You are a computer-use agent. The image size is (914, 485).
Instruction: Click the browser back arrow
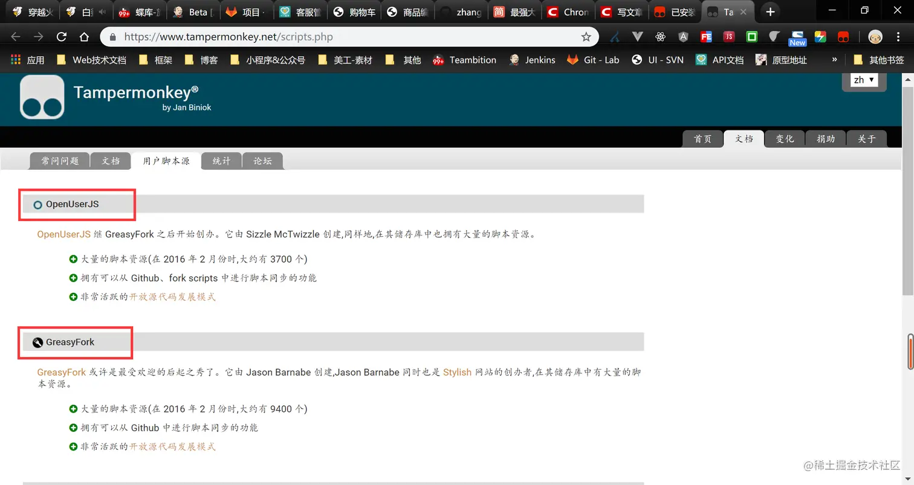click(x=16, y=37)
